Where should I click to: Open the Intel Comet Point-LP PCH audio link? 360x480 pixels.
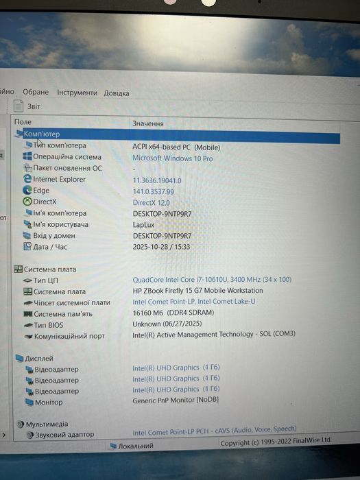(215, 431)
